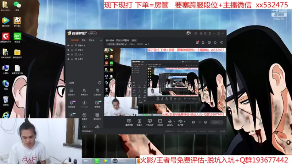Open the Administrator folder desktop icon
Viewport: 292px width, 164px height.
[5, 6]
